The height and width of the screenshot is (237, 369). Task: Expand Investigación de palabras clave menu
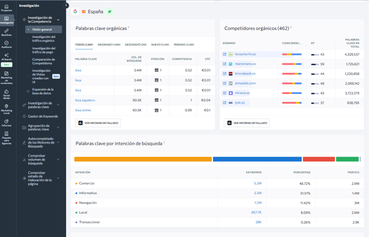(x=58, y=105)
